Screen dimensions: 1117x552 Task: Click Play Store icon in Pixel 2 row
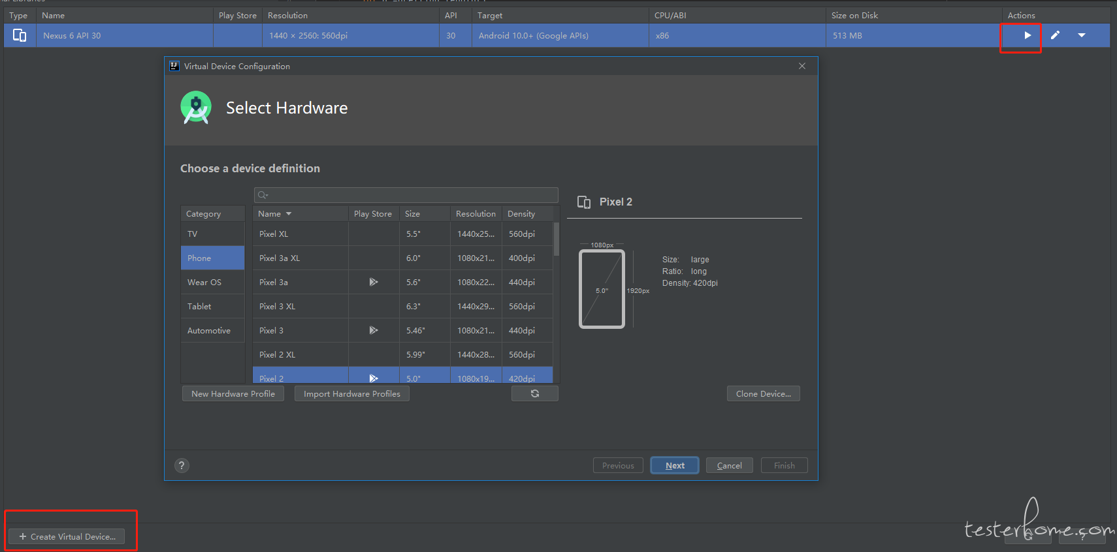374,378
